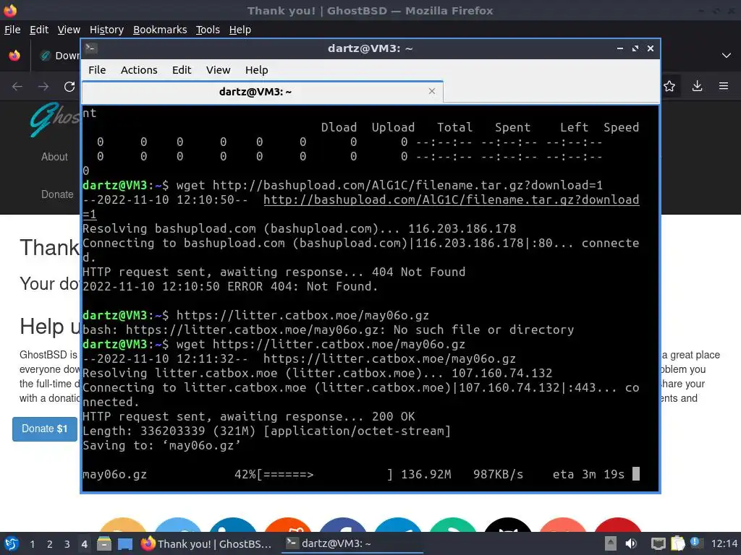The width and height of the screenshot is (741, 555).
Task: Click the Donate $1 button
Action: 45,429
